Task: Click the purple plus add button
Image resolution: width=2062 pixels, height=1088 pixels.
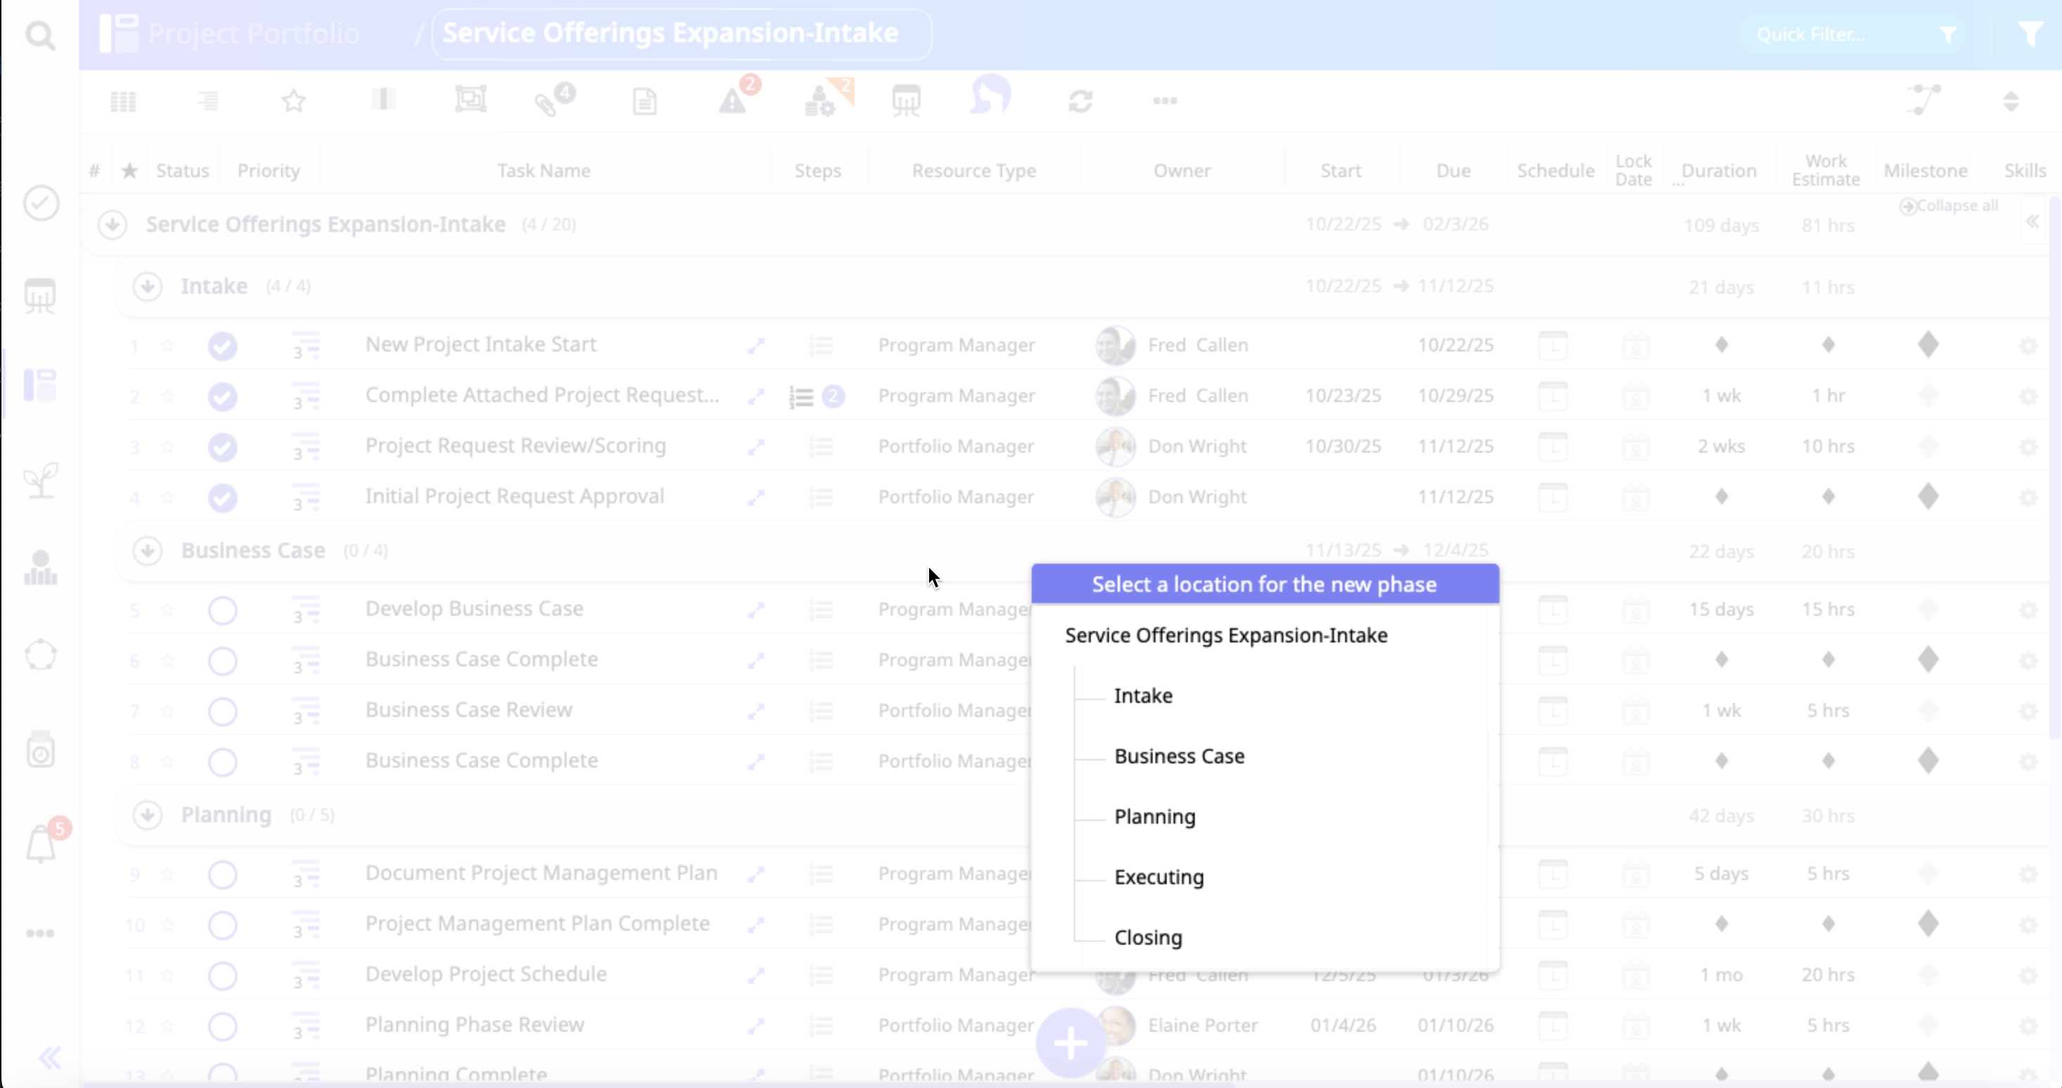Action: tap(1070, 1043)
